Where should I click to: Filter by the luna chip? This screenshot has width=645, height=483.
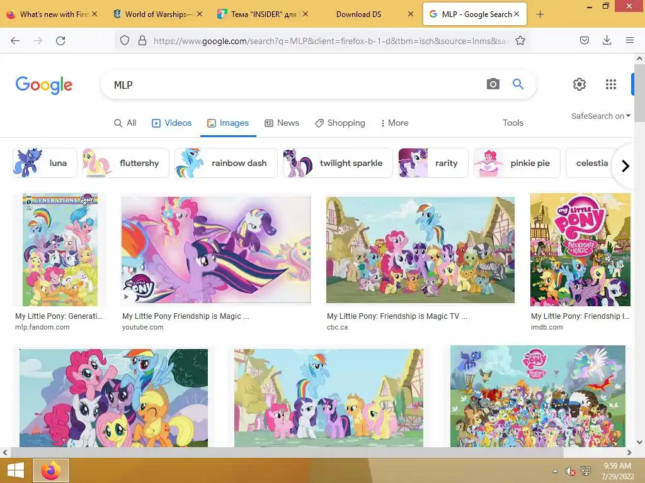(x=45, y=163)
